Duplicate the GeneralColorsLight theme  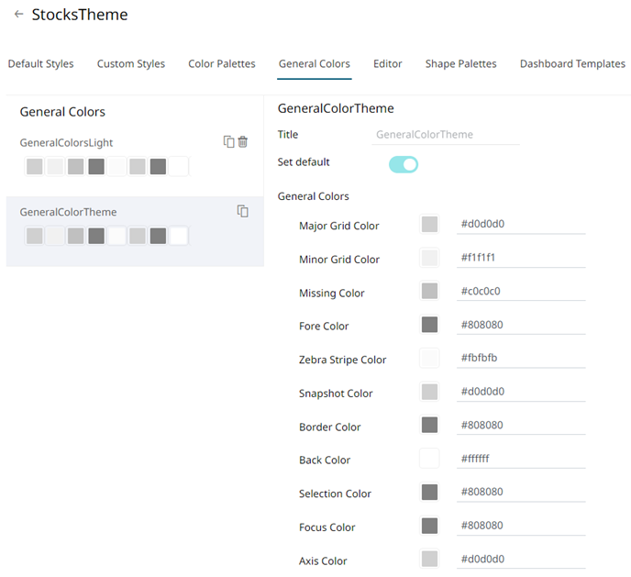click(229, 141)
